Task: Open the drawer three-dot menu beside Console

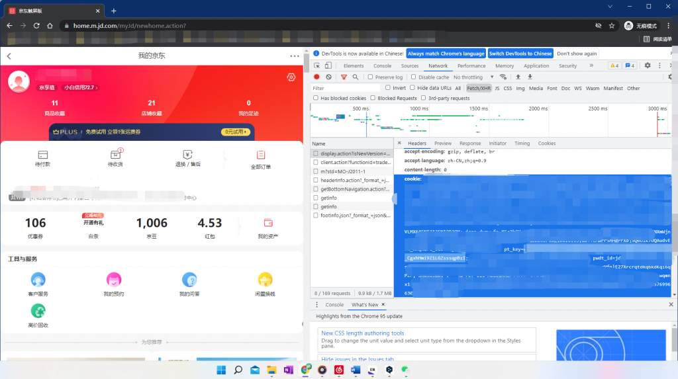Action: (316, 305)
